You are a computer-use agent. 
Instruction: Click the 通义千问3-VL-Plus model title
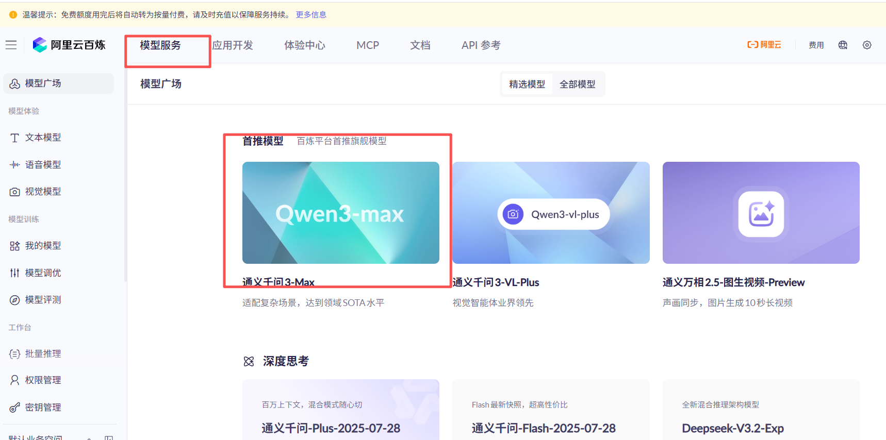(496, 282)
